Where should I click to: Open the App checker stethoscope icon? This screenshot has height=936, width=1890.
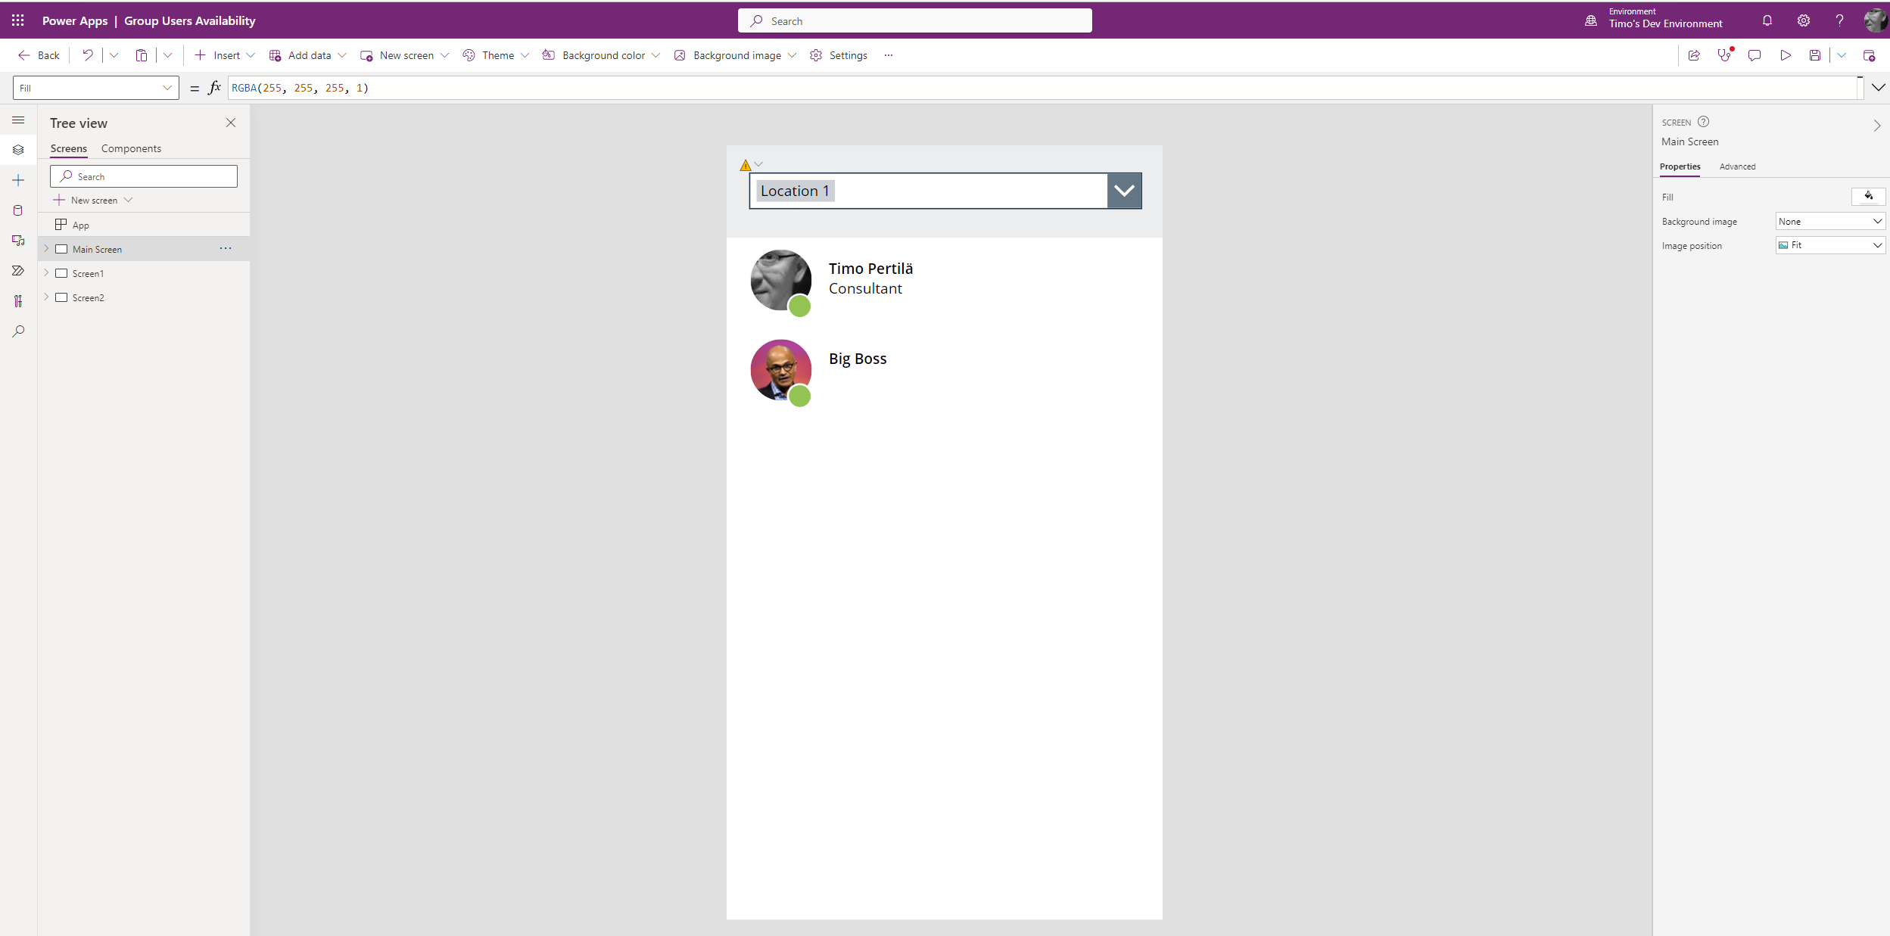(1723, 55)
